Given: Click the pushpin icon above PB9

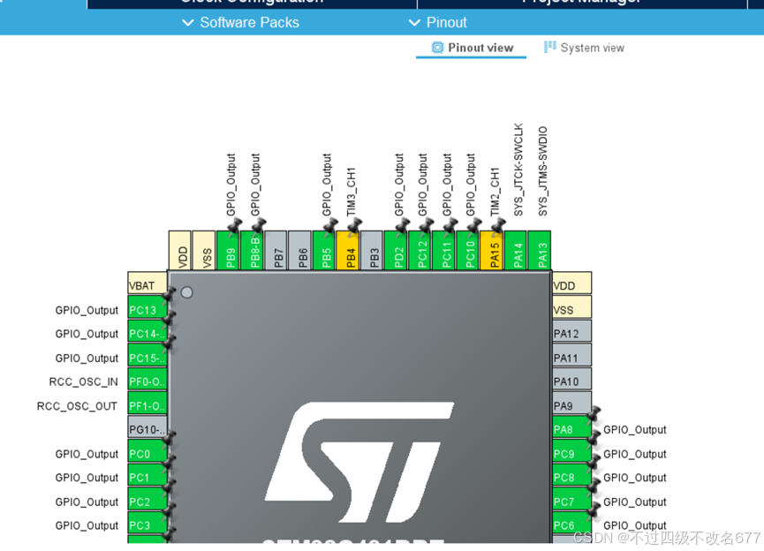Looking at the screenshot, I should pos(234,225).
